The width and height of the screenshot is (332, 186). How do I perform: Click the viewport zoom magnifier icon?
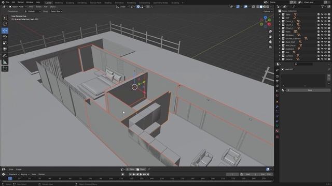(x=270, y=32)
